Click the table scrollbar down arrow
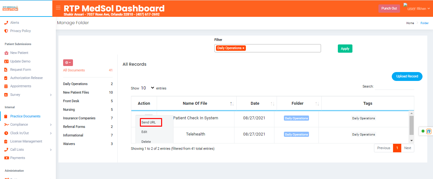This screenshot has height=179, width=433. click(x=411, y=141)
